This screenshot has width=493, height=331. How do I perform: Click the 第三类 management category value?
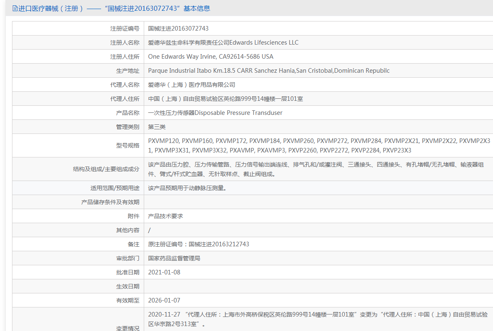[x=157, y=127]
